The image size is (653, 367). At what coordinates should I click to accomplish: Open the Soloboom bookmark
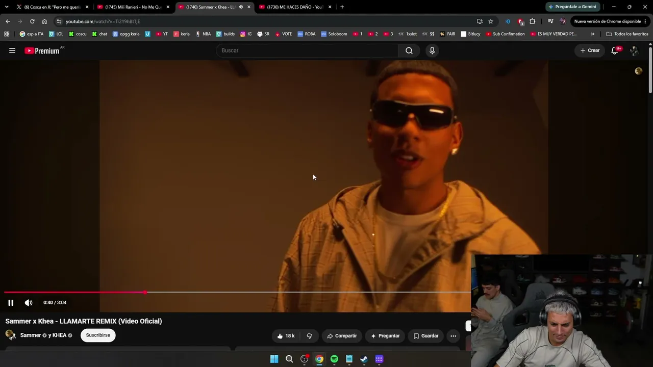(x=334, y=34)
